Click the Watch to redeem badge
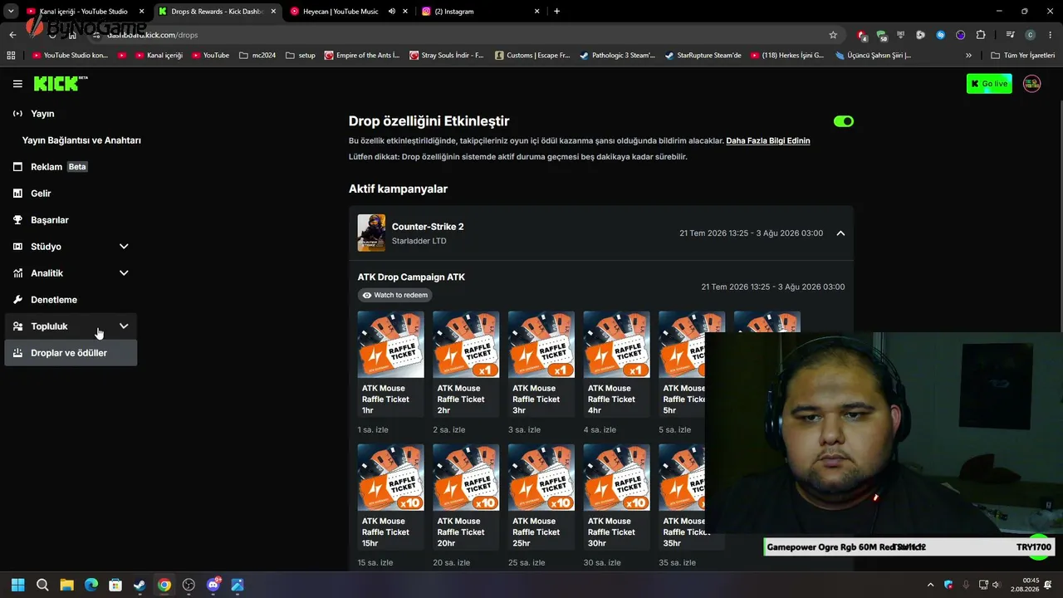Image resolution: width=1063 pixels, height=598 pixels. [395, 295]
